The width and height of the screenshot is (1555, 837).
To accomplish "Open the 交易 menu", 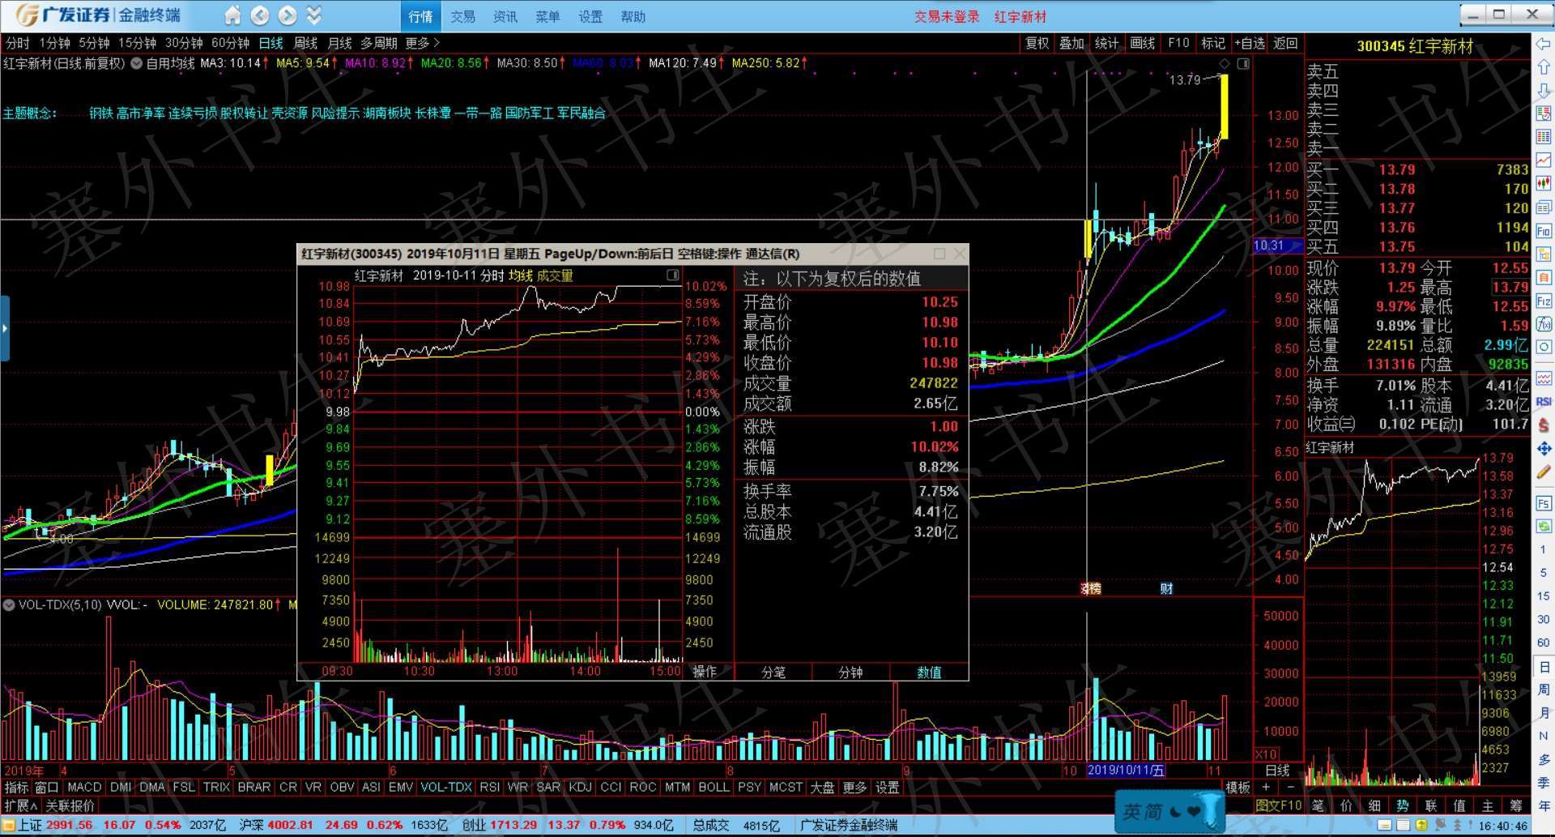I will tap(462, 16).
